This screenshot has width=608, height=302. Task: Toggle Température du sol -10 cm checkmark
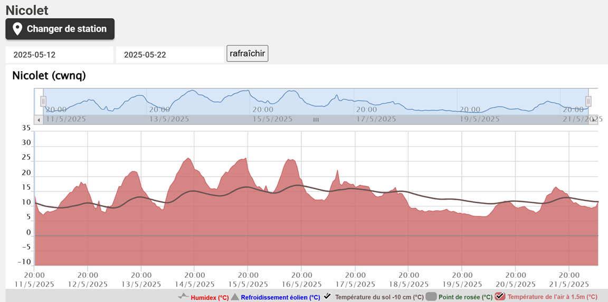point(327,296)
